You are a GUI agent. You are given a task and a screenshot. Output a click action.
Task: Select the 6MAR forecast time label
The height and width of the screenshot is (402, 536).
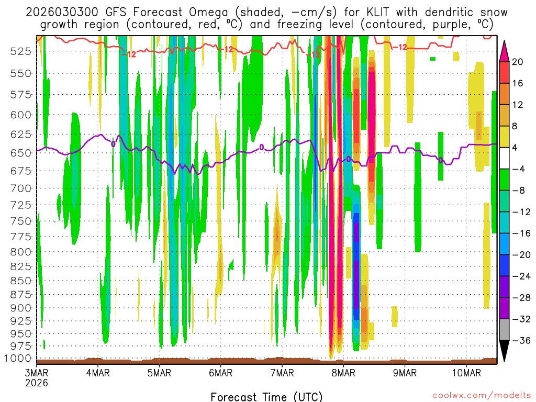coord(220,373)
